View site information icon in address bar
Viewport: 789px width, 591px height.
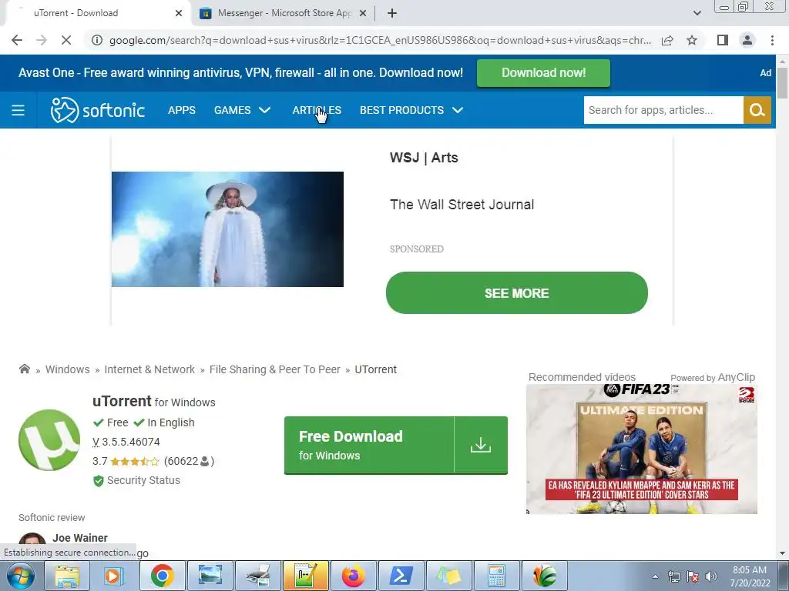coord(96,40)
